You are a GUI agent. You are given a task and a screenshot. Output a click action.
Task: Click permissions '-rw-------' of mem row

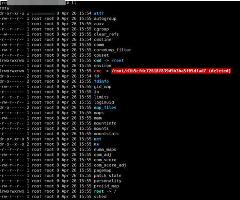click(x=12, y=118)
